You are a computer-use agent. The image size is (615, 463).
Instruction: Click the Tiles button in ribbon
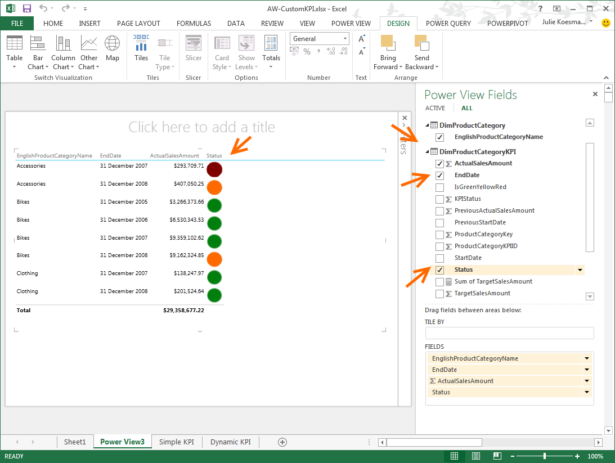[x=141, y=48]
